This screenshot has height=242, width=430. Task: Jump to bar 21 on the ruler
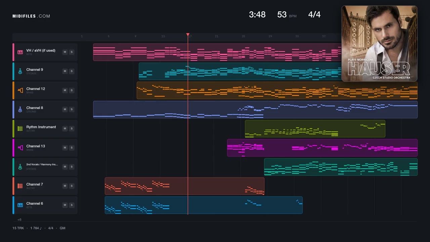[x=217, y=36]
